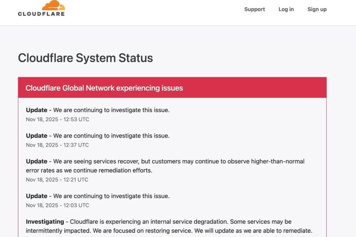
Task: Open the Support page
Action: coord(254,9)
